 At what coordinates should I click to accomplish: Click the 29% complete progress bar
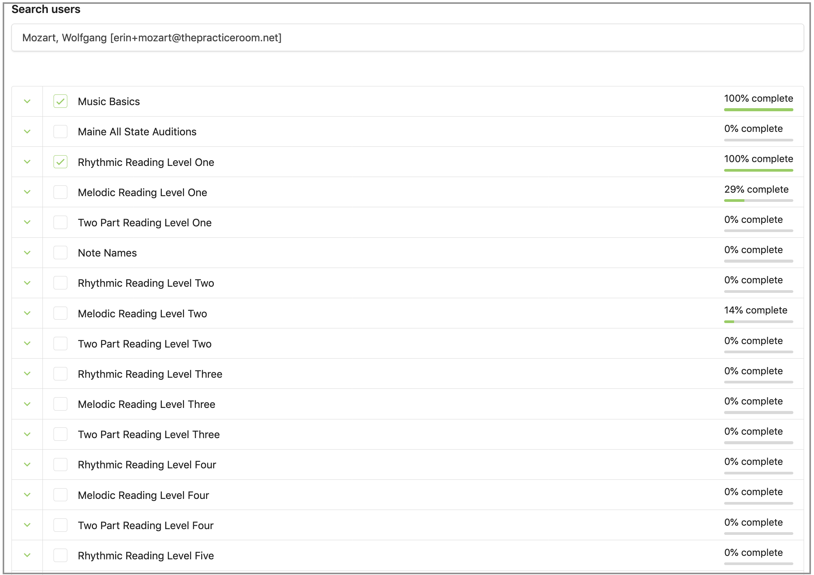click(758, 200)
